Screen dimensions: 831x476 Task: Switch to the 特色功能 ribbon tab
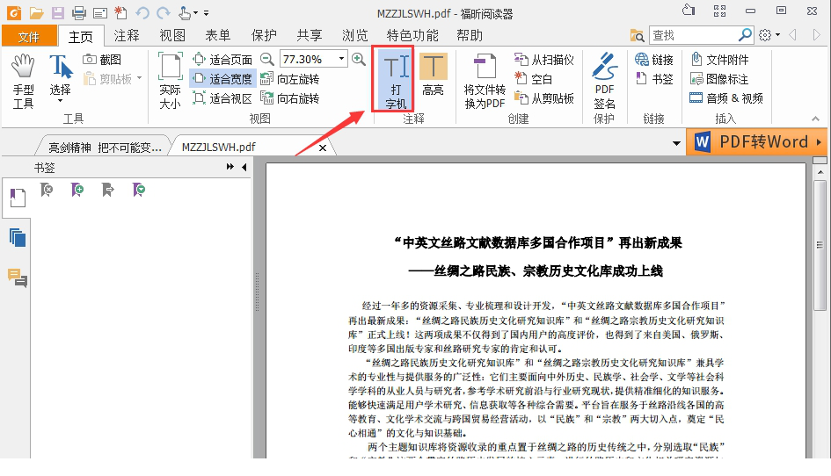(x=412, y=35)
